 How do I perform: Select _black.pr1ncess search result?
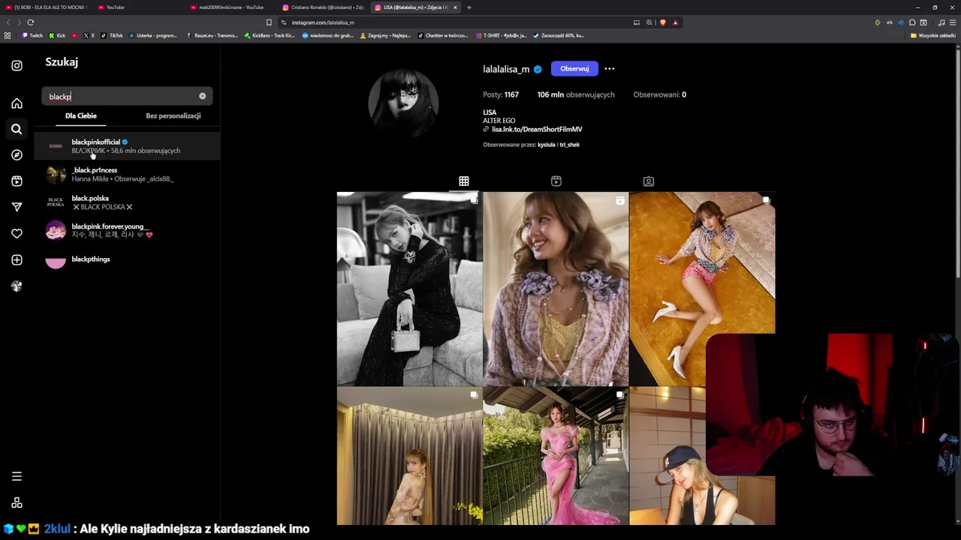127,175
